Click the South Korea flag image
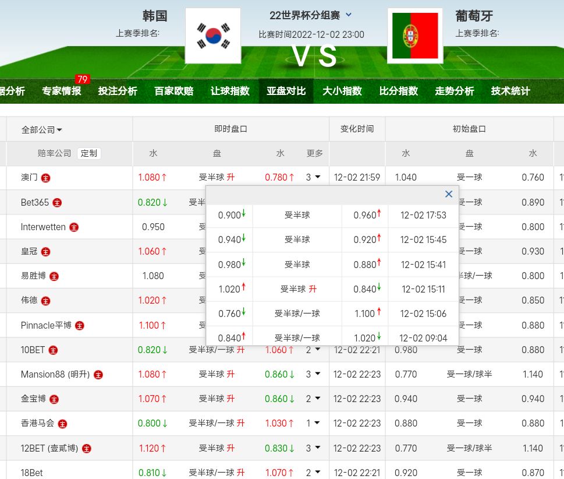 (x=213, y=36)
